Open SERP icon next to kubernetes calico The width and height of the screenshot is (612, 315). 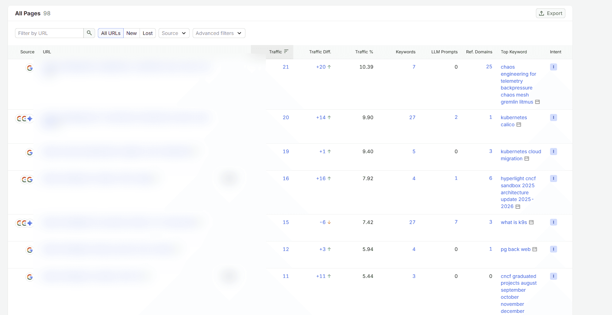pos(519,125)
